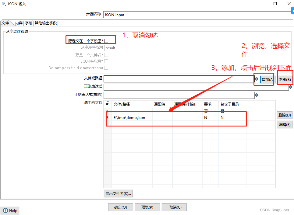Switch to the 内容 tab
Viewport: 294px width, 215px height.
click(18, 23)
